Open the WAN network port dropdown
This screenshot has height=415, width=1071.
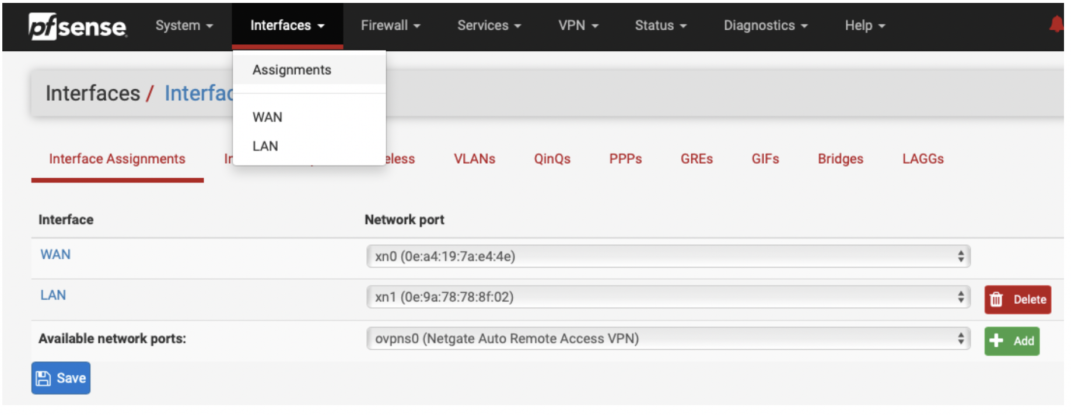(x=668, y=256)
